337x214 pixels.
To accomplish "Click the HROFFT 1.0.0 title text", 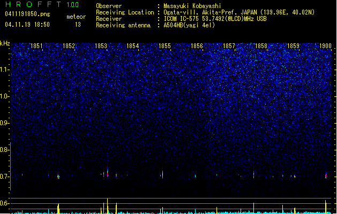I will 42,4.
